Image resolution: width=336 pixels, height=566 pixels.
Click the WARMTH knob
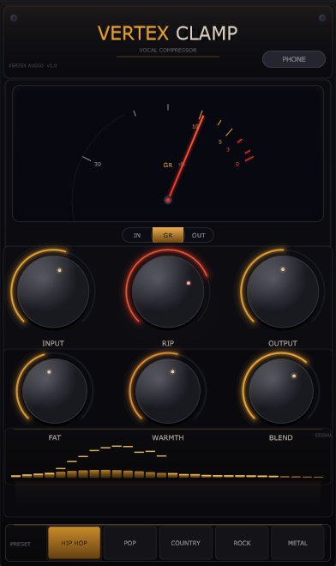click(168, 390)
